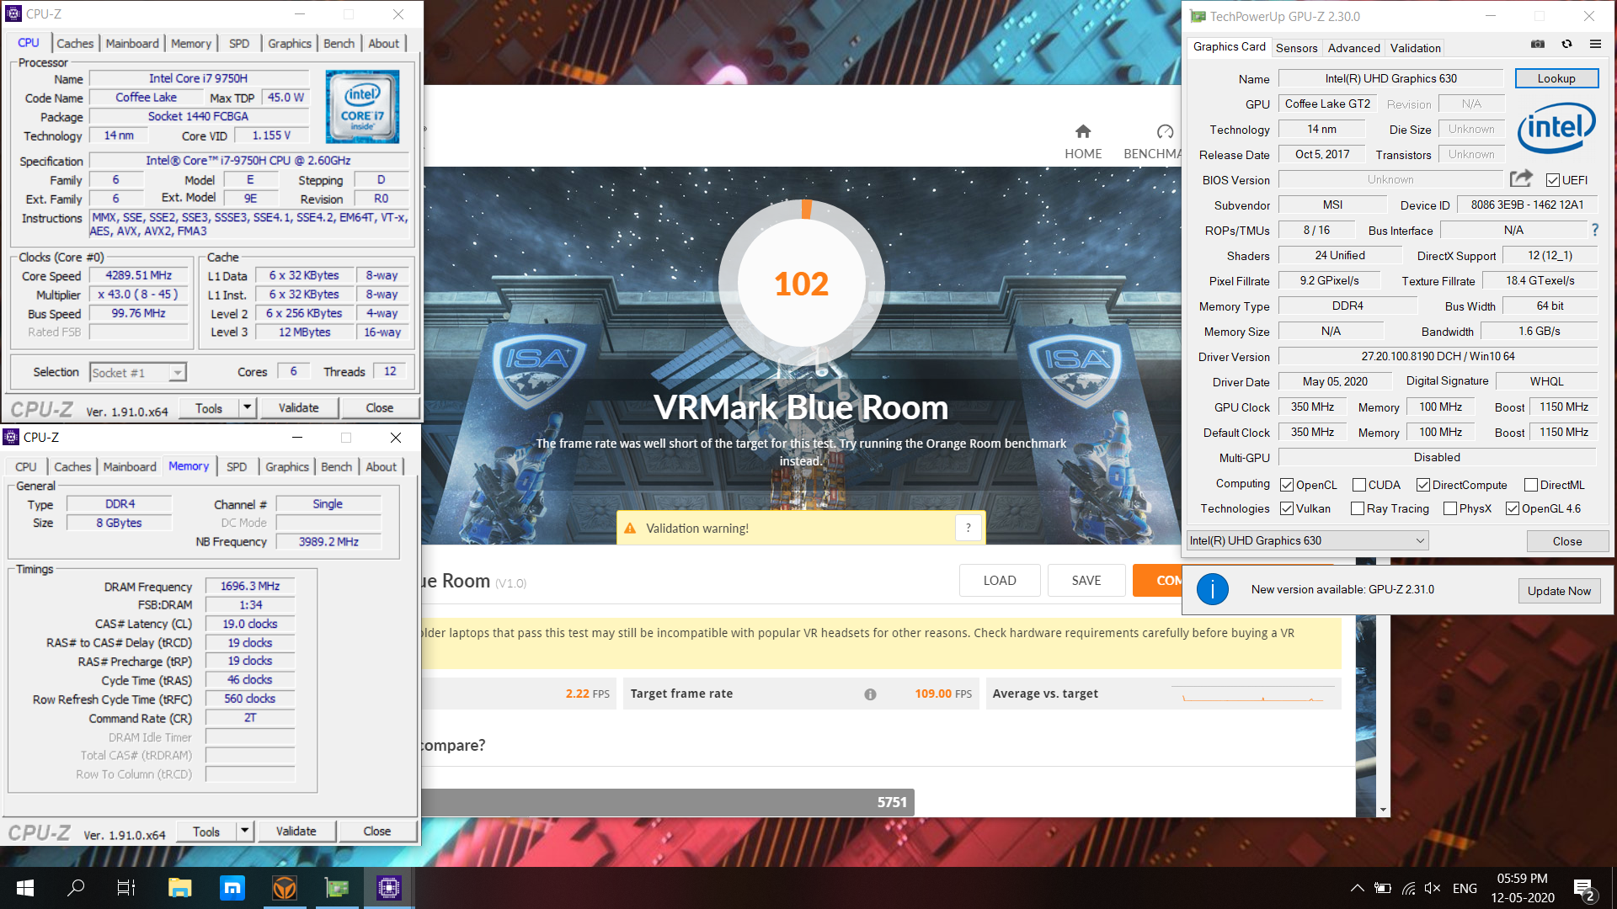Click the GPU-Z screenshot camera icon

pyautogui.click(x=1538, y=45)
